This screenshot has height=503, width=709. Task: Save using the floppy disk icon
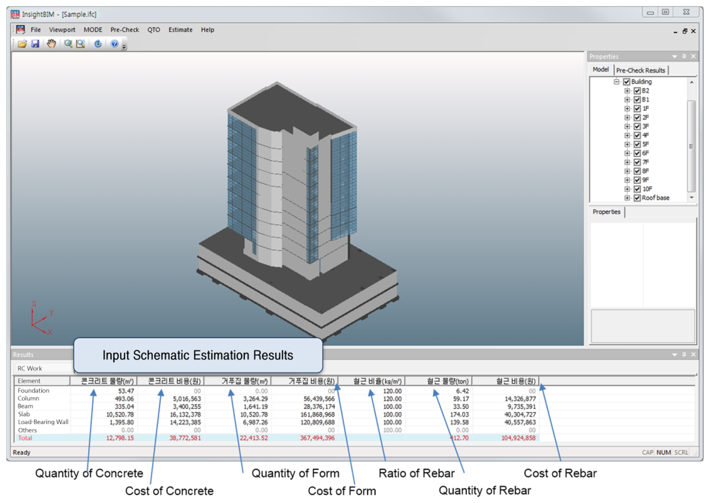[x=35, y=44]
